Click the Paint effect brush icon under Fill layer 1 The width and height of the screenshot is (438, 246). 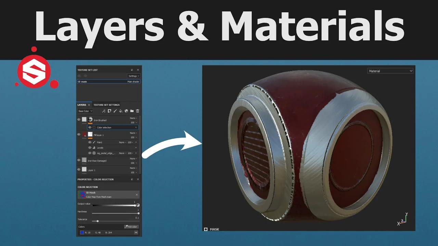point(94,142)
